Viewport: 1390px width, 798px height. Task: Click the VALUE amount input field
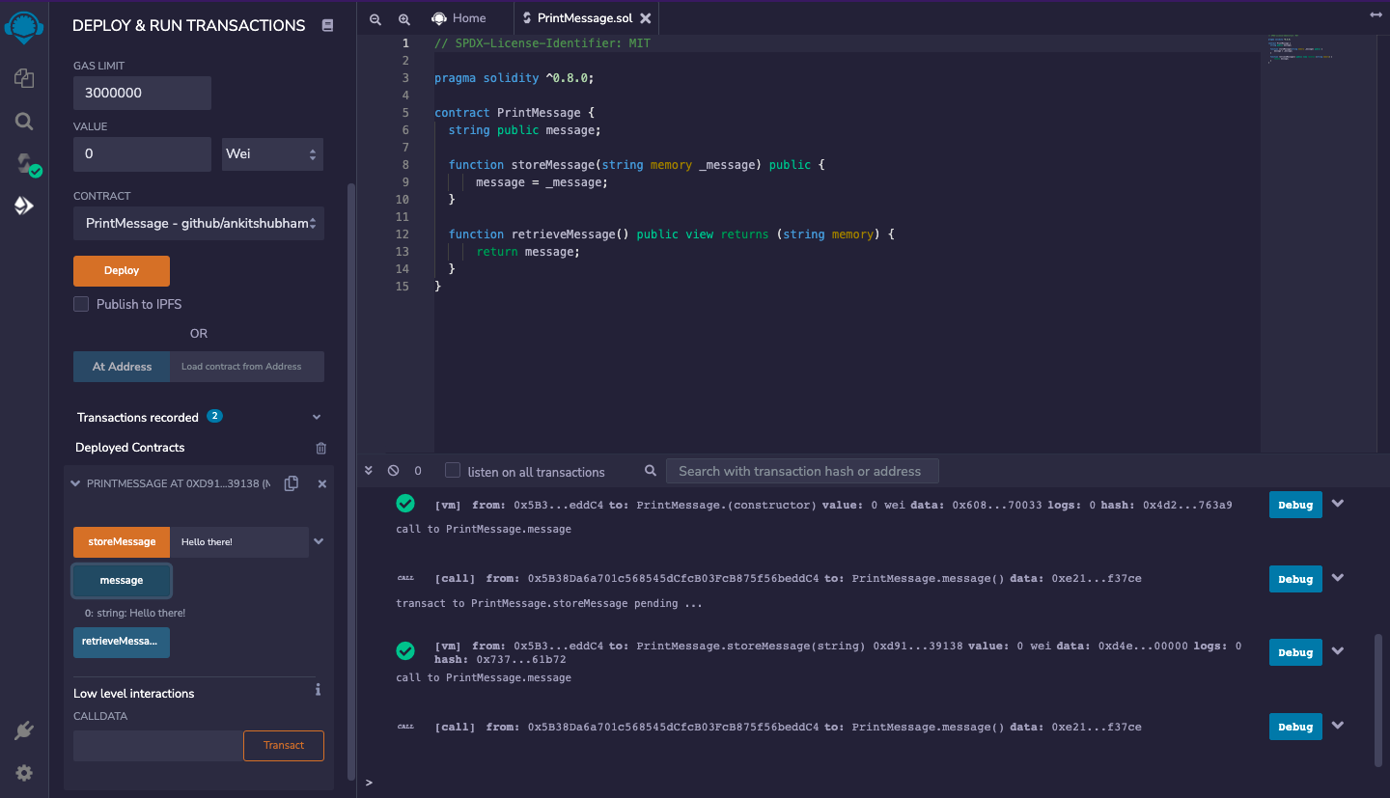142,154
